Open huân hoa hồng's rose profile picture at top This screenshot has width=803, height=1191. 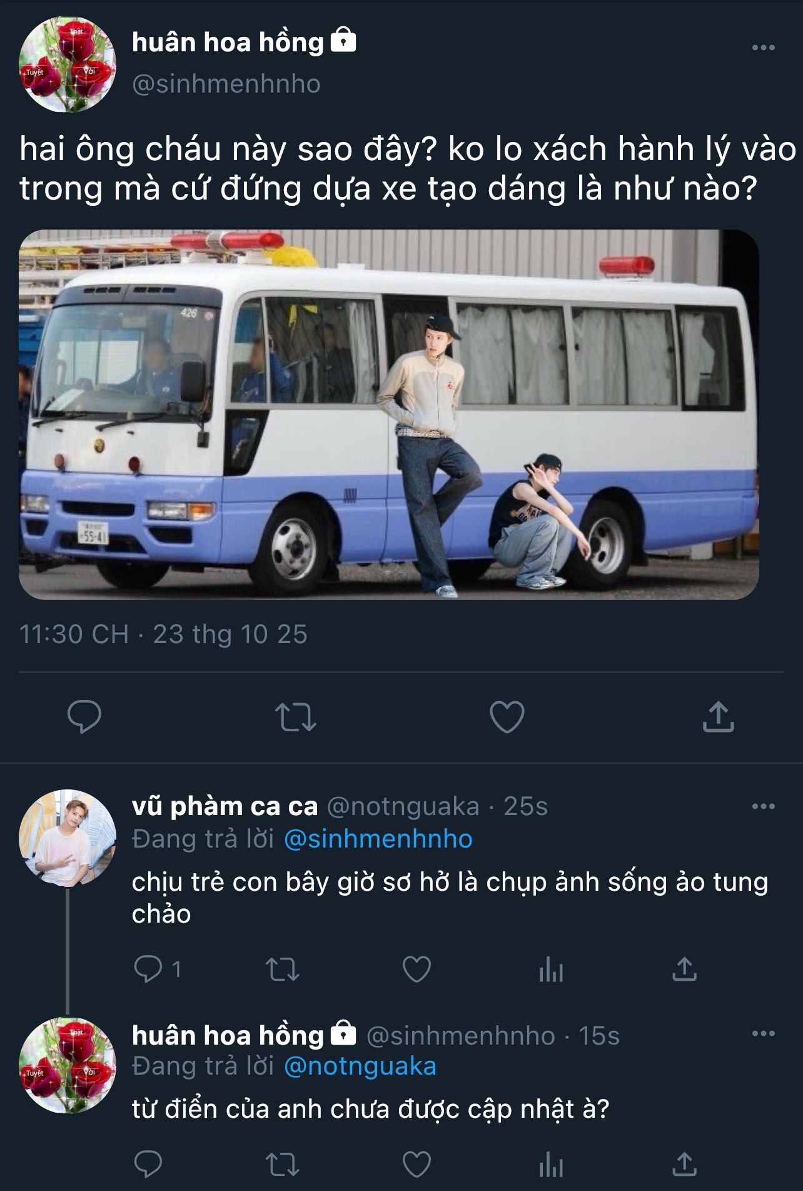(x=68, y=64)
